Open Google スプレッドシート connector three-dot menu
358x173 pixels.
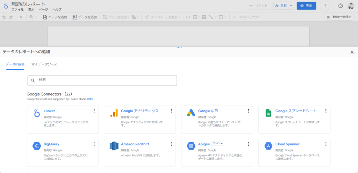pyautogui.click(x=326, y=111)
